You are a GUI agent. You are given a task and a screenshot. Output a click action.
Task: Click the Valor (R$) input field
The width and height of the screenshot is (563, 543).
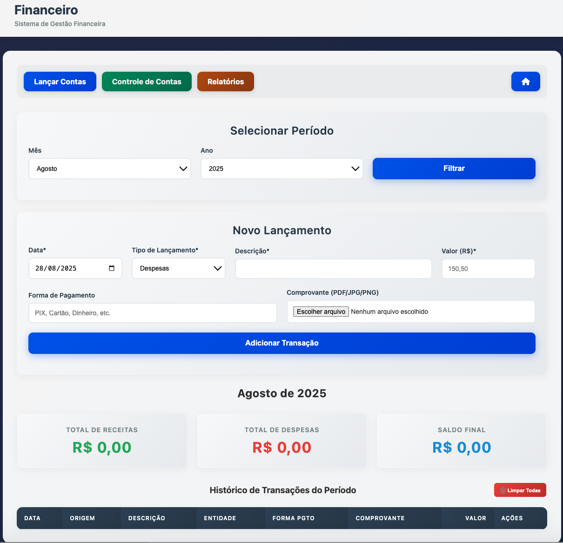pos(488,269)
